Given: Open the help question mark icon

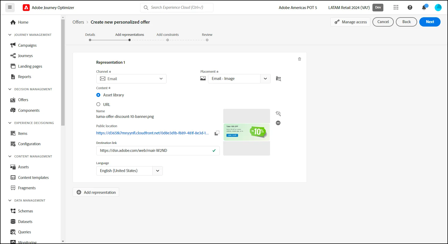Looking at the screenshot, I should tap(410, 7).
